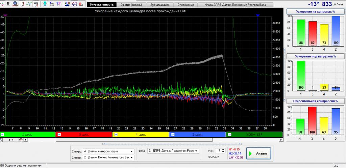This screenshot has height=168, width=346.
Task: Toggle the 1 цил. checkbox
Action: [x=2, y=135]
